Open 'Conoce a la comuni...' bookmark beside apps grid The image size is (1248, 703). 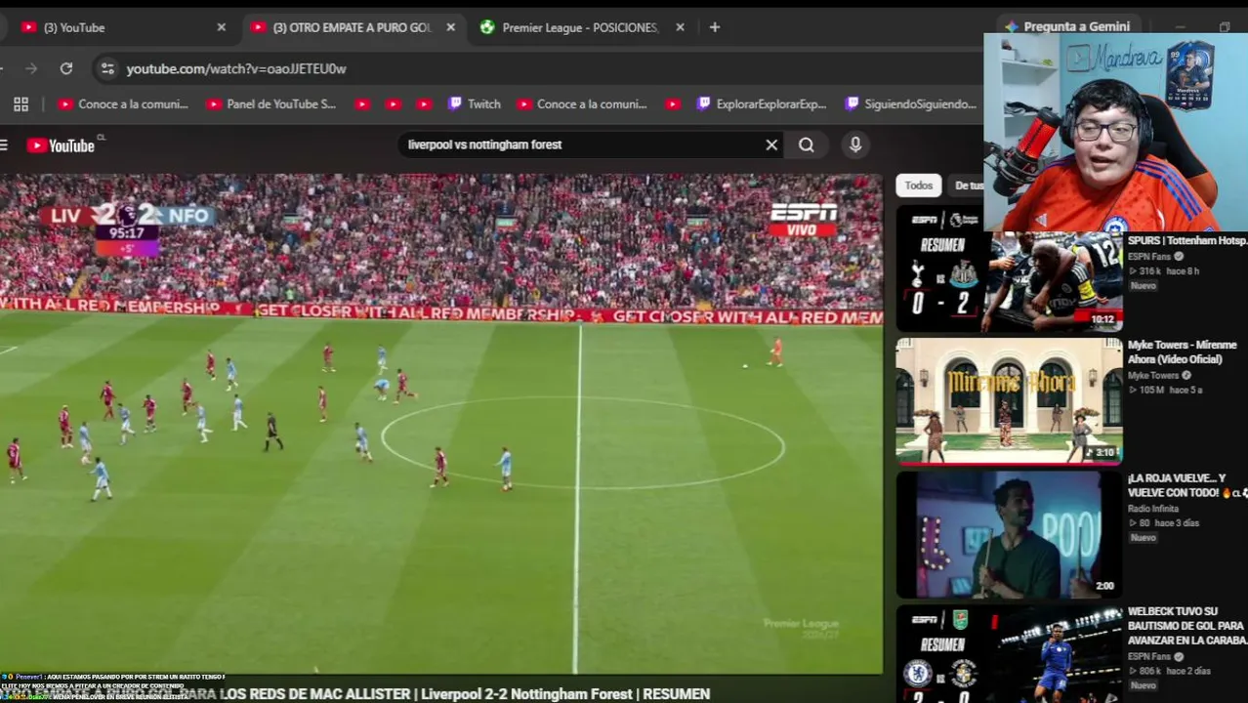122,103
